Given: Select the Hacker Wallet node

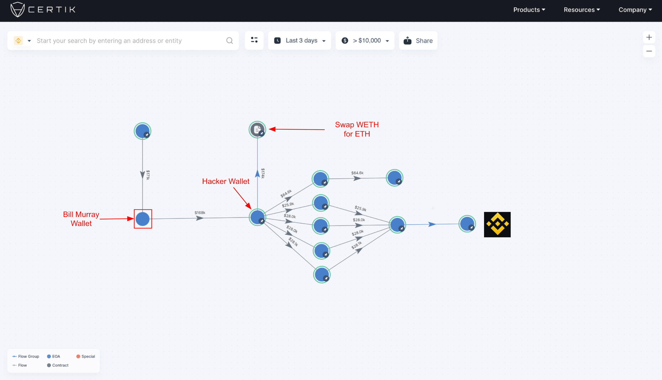Looking at the screenshot, I should (x=257, y=217).
